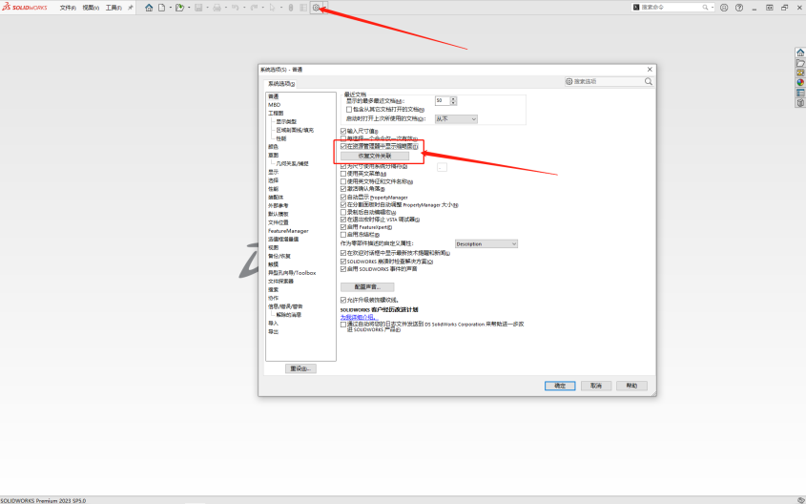Click the Home icon in the top toolbar
Viewport: 806px width, 504px height.
149,8
